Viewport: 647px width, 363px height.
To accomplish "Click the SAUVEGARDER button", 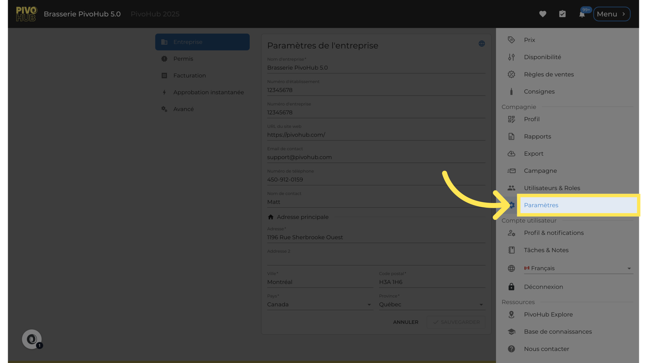I will pos(456,322).
